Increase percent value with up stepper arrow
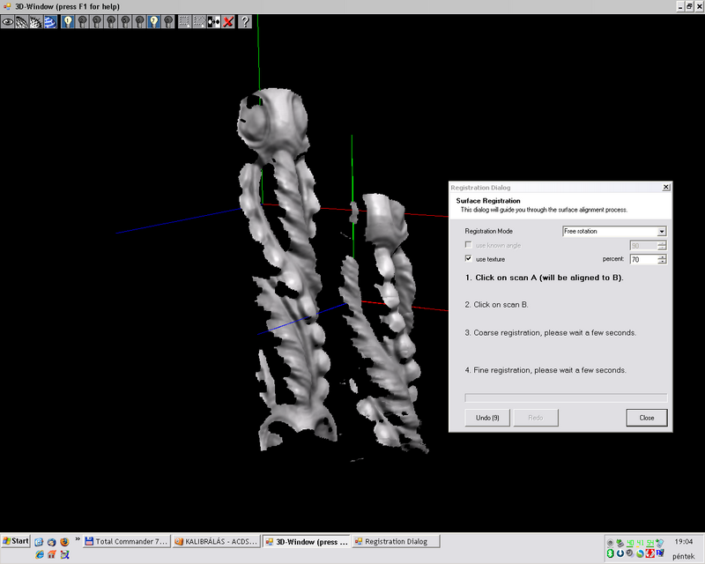The width and height of the screenshot is (705, 564). coord(662,256)
